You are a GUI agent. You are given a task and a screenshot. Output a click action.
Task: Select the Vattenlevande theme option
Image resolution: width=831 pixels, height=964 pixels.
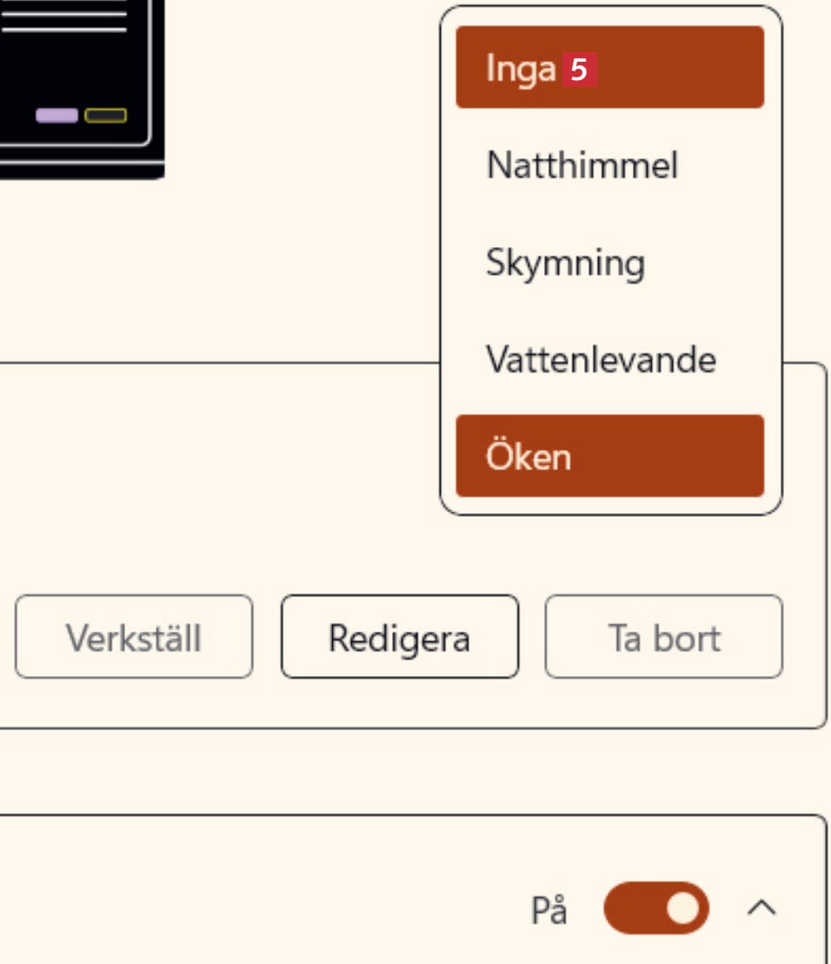pyautogui.click(x=601, y=359)
